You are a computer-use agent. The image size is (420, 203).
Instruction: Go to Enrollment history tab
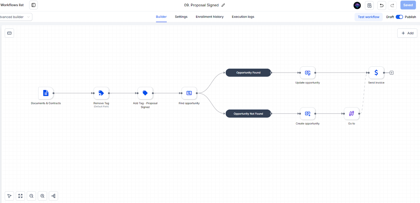[210, 17]
